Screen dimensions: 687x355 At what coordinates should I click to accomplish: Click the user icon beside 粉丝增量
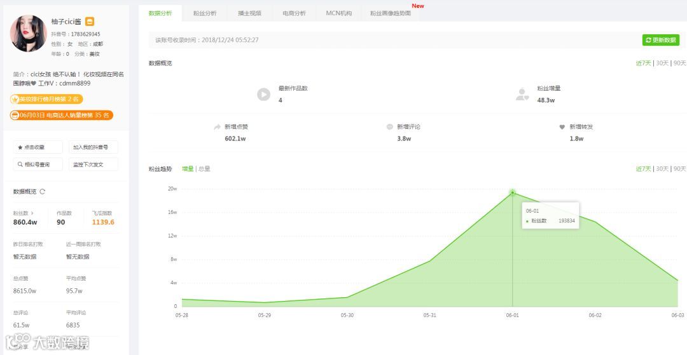pos(522,94)
